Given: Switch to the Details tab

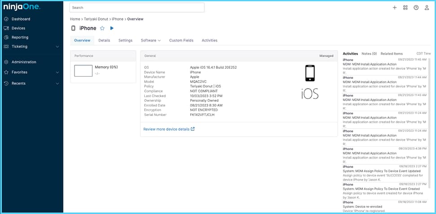Looking at the screenshot, I should tap(104, 40).
